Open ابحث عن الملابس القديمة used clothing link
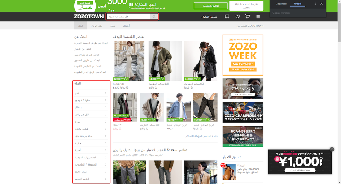Image resolution: width=341 pixels, height=184 pixels. click(x=88, y=66)
